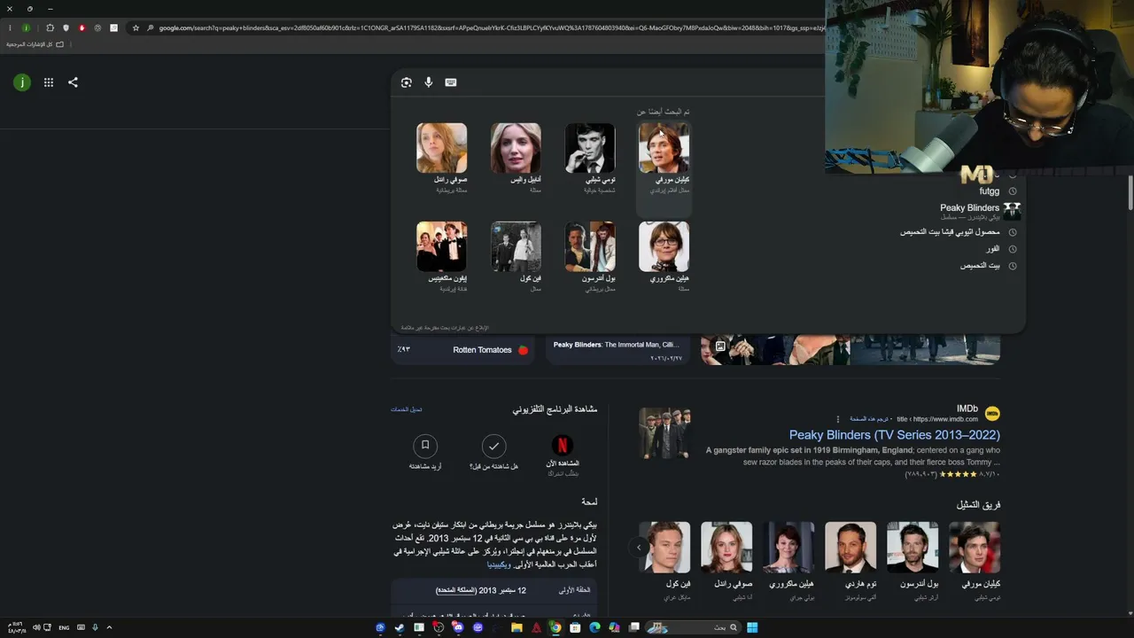Viewport: 1134px width, 638px height.
Task: Show hidden system tray icons
Action: pos(109,627)
